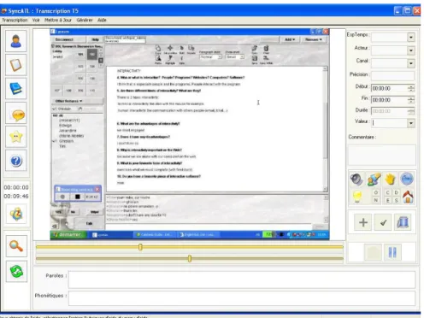
Task: Click the magnifying glass search icon
Action: click(x=16, y=246)
